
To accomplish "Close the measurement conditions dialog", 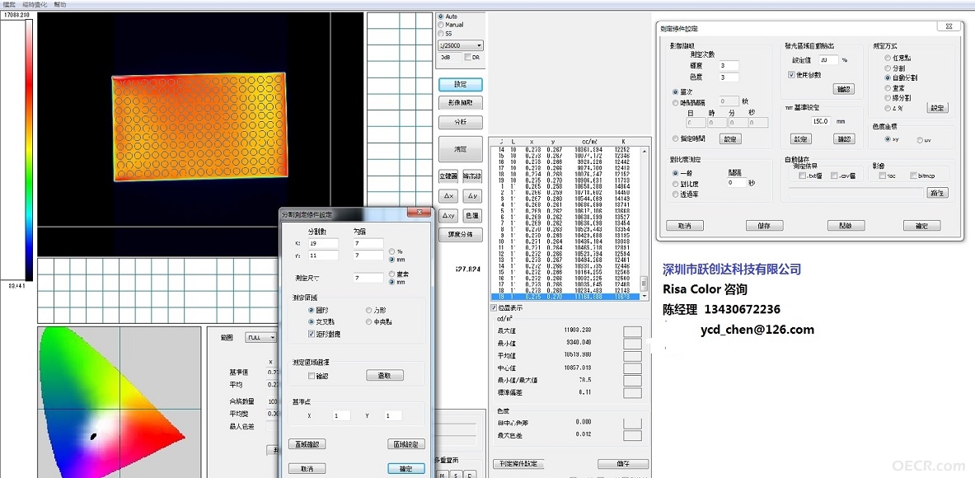I will 949,26.
